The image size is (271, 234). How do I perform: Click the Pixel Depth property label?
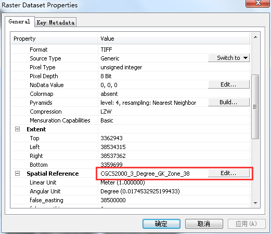(44, 76)
